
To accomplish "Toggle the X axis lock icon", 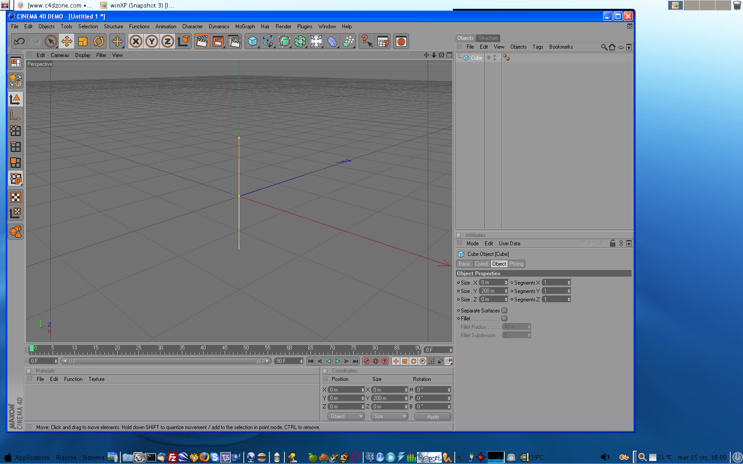I will [136, 42].
